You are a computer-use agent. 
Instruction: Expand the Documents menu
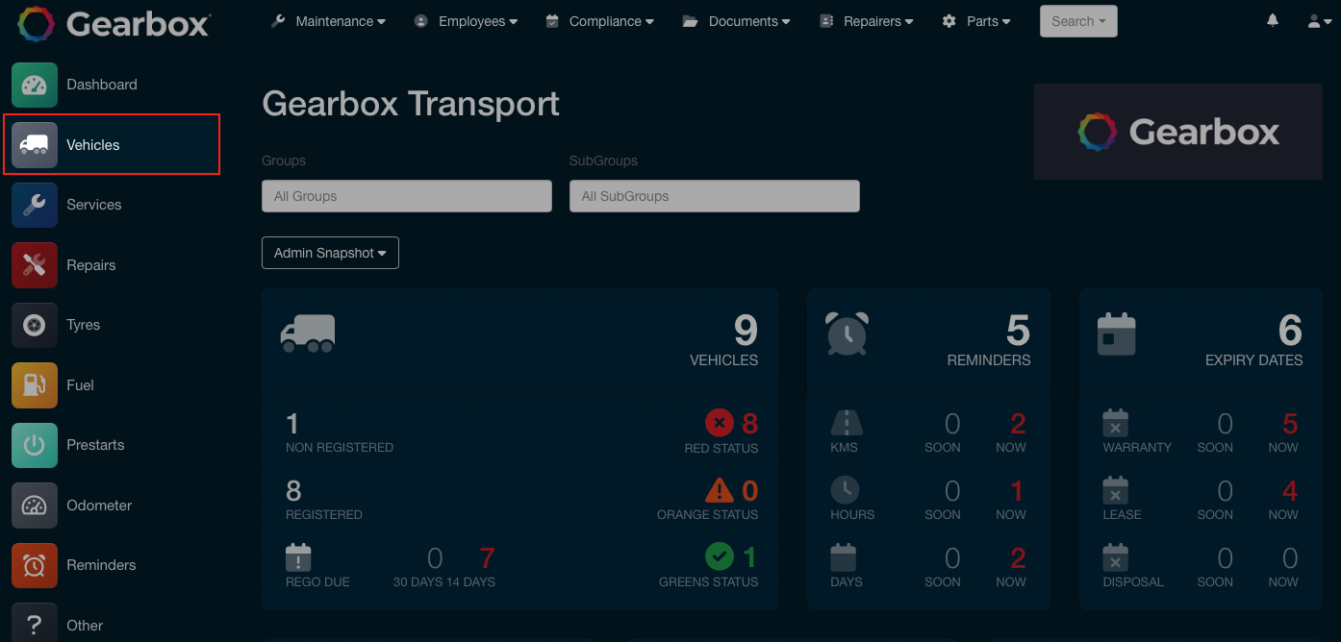click(x=737, y=21)
